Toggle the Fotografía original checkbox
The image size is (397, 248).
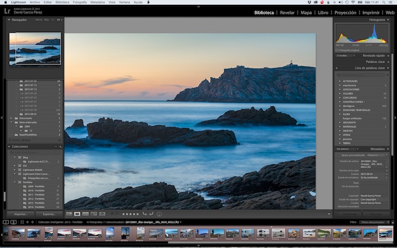(338, 50)
